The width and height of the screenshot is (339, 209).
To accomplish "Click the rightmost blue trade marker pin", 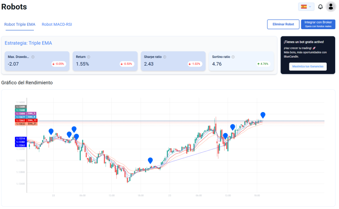I will pyautogui.click(x=263, y=115).
